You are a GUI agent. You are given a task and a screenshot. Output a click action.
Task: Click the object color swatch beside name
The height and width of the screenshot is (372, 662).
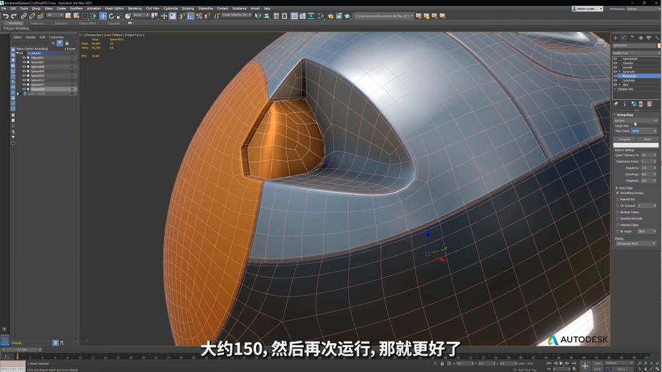point(658,45)
